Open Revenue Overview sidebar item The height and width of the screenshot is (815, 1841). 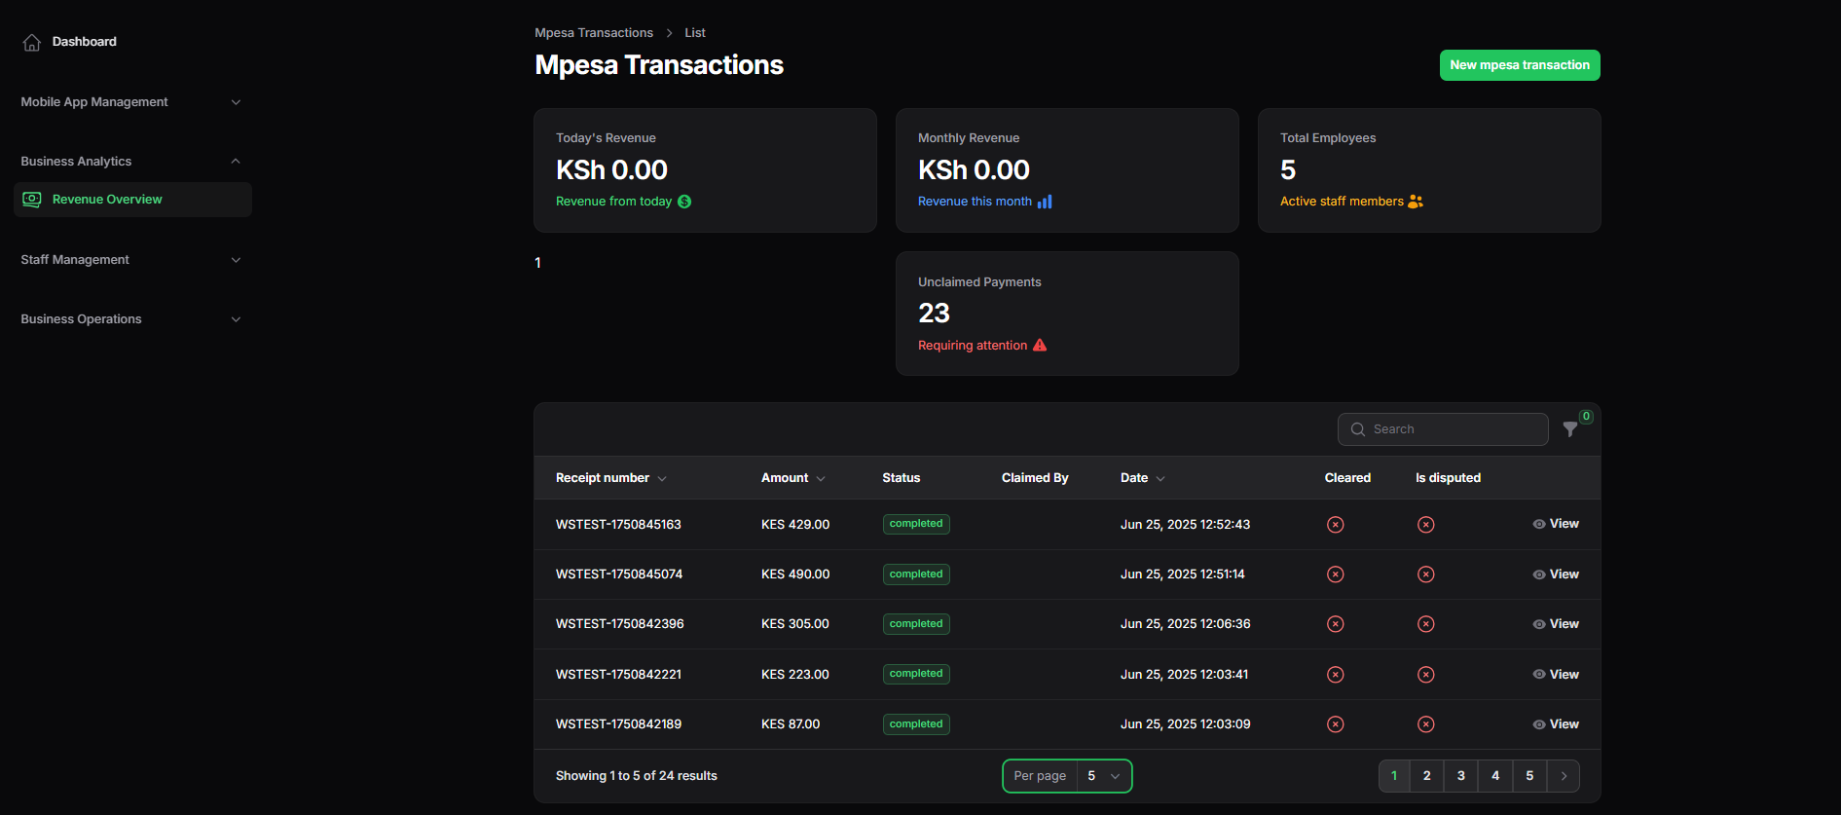(132, 200)
